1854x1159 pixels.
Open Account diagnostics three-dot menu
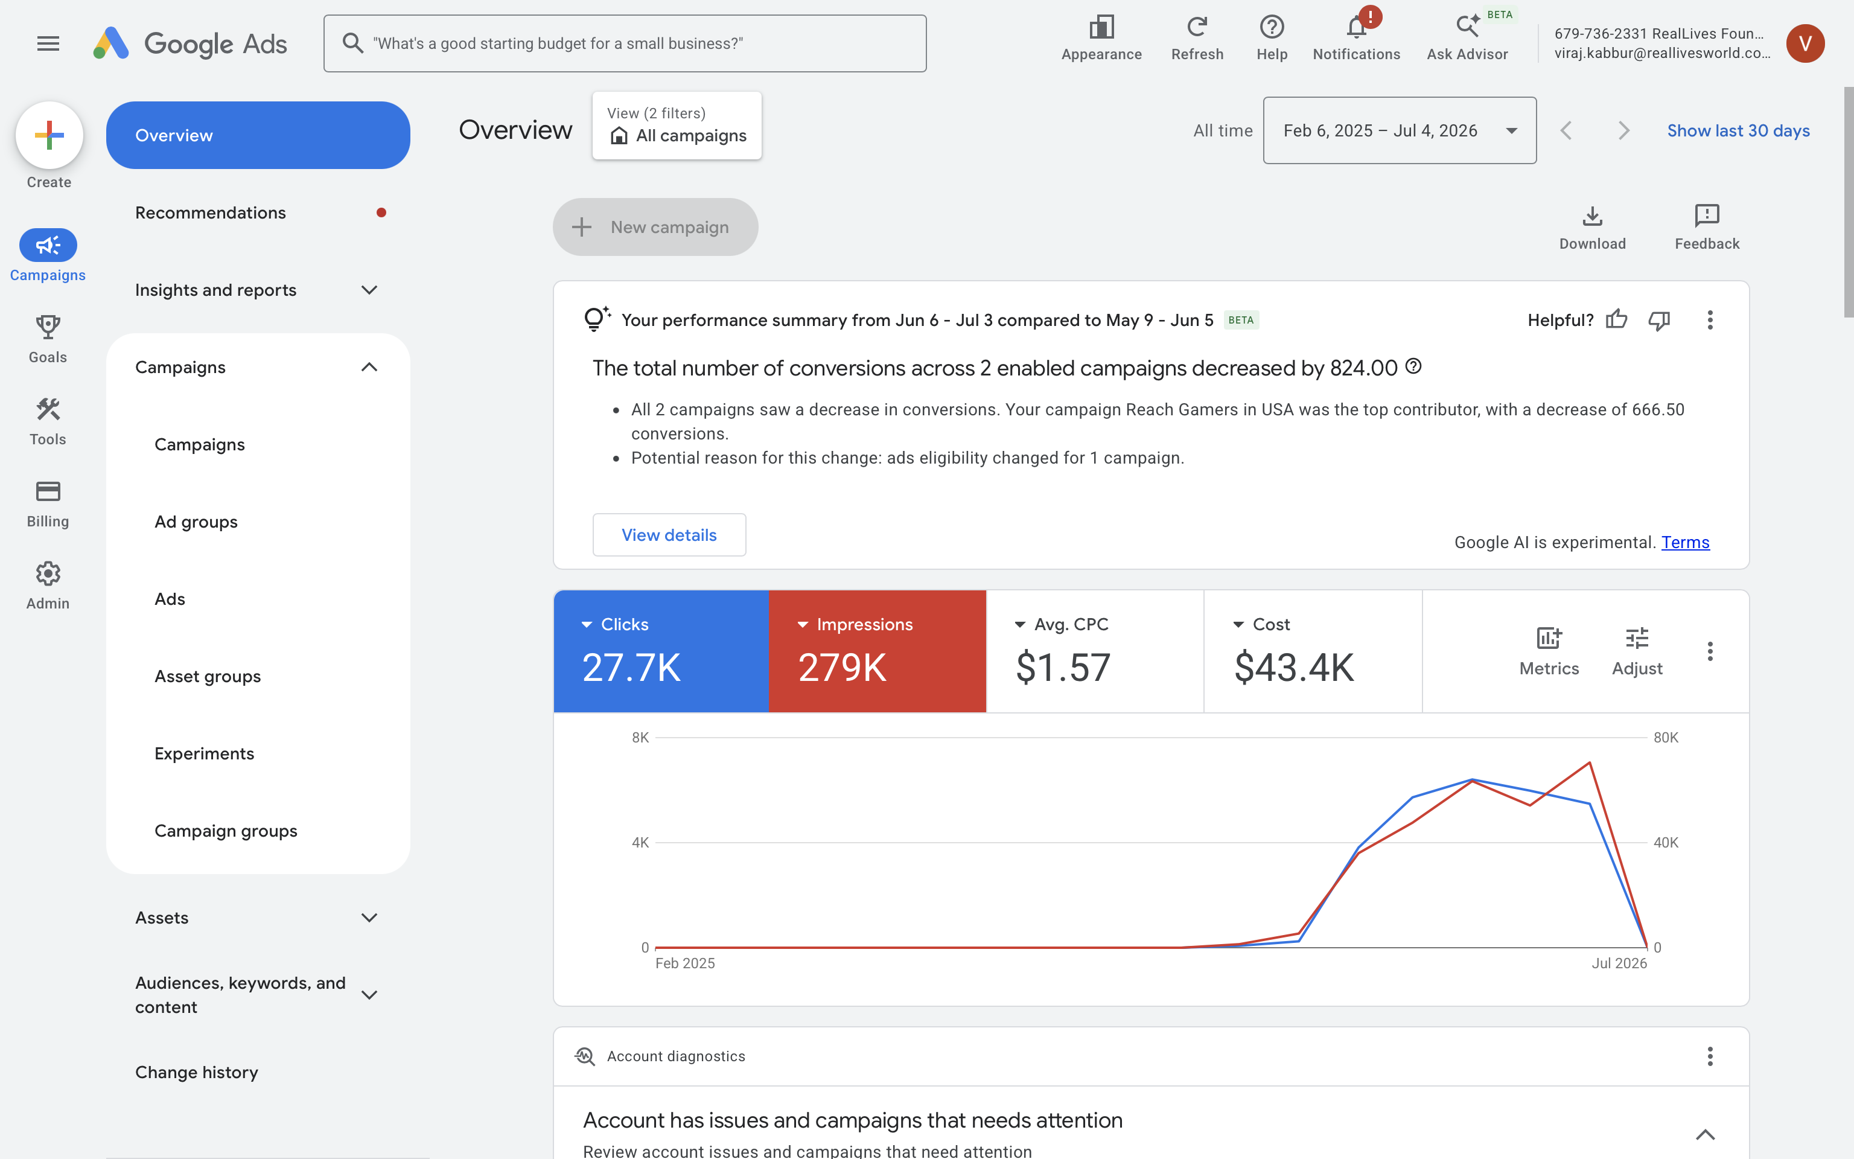[x=1710, y=1056]
